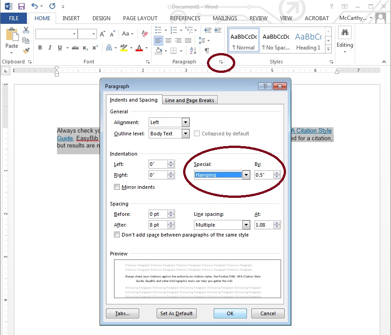Check Don't add space between paragraphs
The image size is (391, 335).
click(117, 235)
